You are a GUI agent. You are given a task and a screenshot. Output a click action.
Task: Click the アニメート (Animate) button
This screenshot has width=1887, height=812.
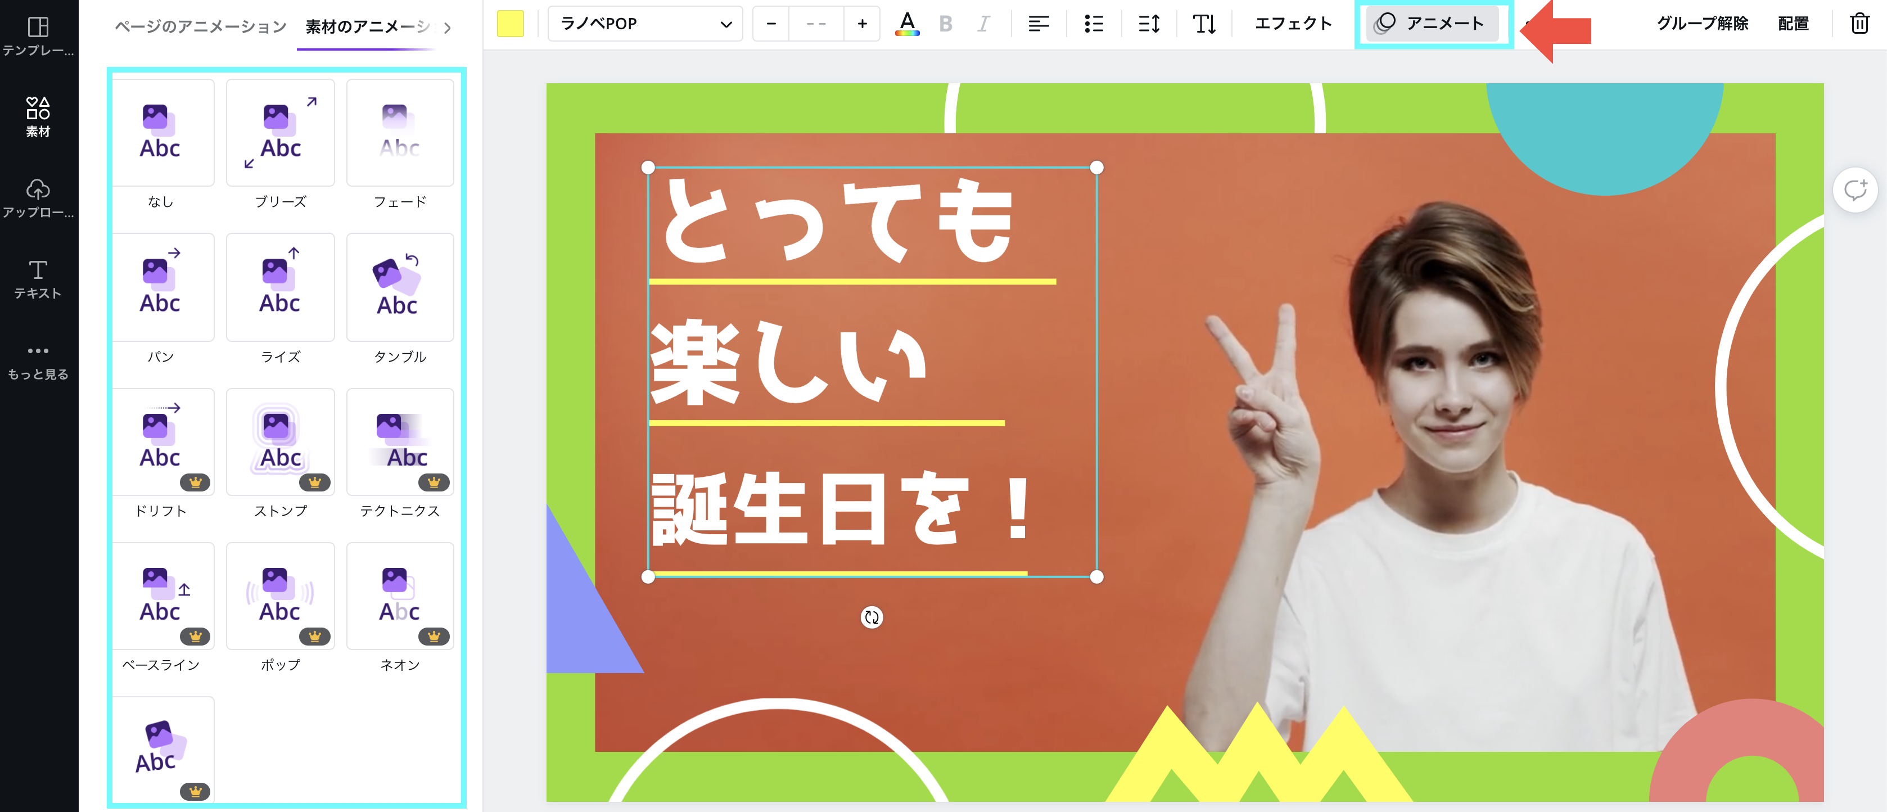click(x=1432, y=24)
